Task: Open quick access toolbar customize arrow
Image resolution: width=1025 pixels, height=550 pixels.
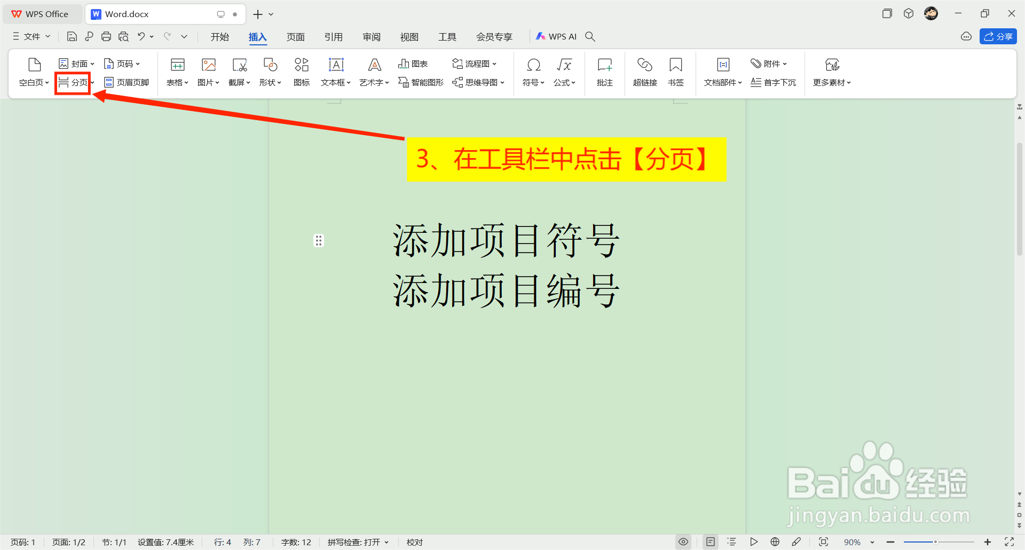Action: 184,36
